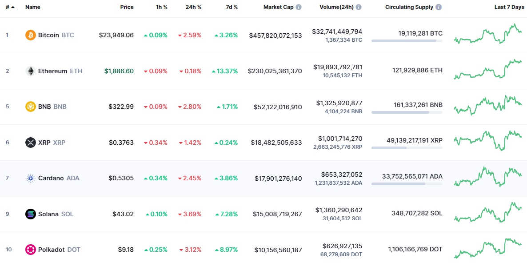Viewport: 527px width, 266px height.
Task: Sort table by Name column
Action: click(x=32, y=7)
